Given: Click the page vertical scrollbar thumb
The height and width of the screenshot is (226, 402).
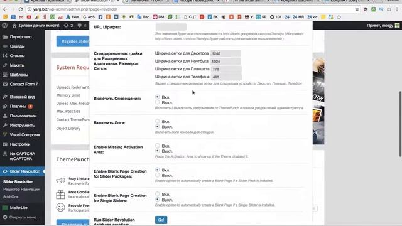Looking at the screenshot, I should 400,124.
